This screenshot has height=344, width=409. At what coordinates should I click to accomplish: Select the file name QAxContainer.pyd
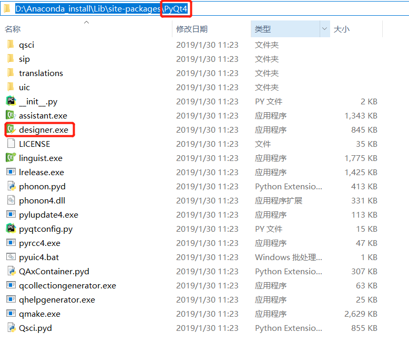(54, 272)
